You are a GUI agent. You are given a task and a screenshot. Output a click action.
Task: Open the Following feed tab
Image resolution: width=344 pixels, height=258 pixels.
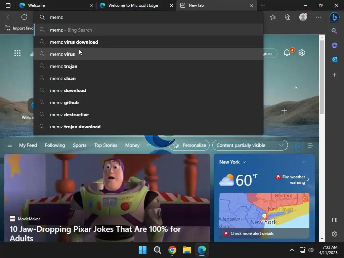coord(55,145)
